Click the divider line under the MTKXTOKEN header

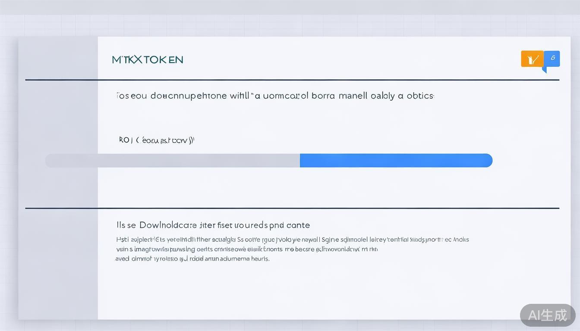pyautogui.click(x=292, y=80)
